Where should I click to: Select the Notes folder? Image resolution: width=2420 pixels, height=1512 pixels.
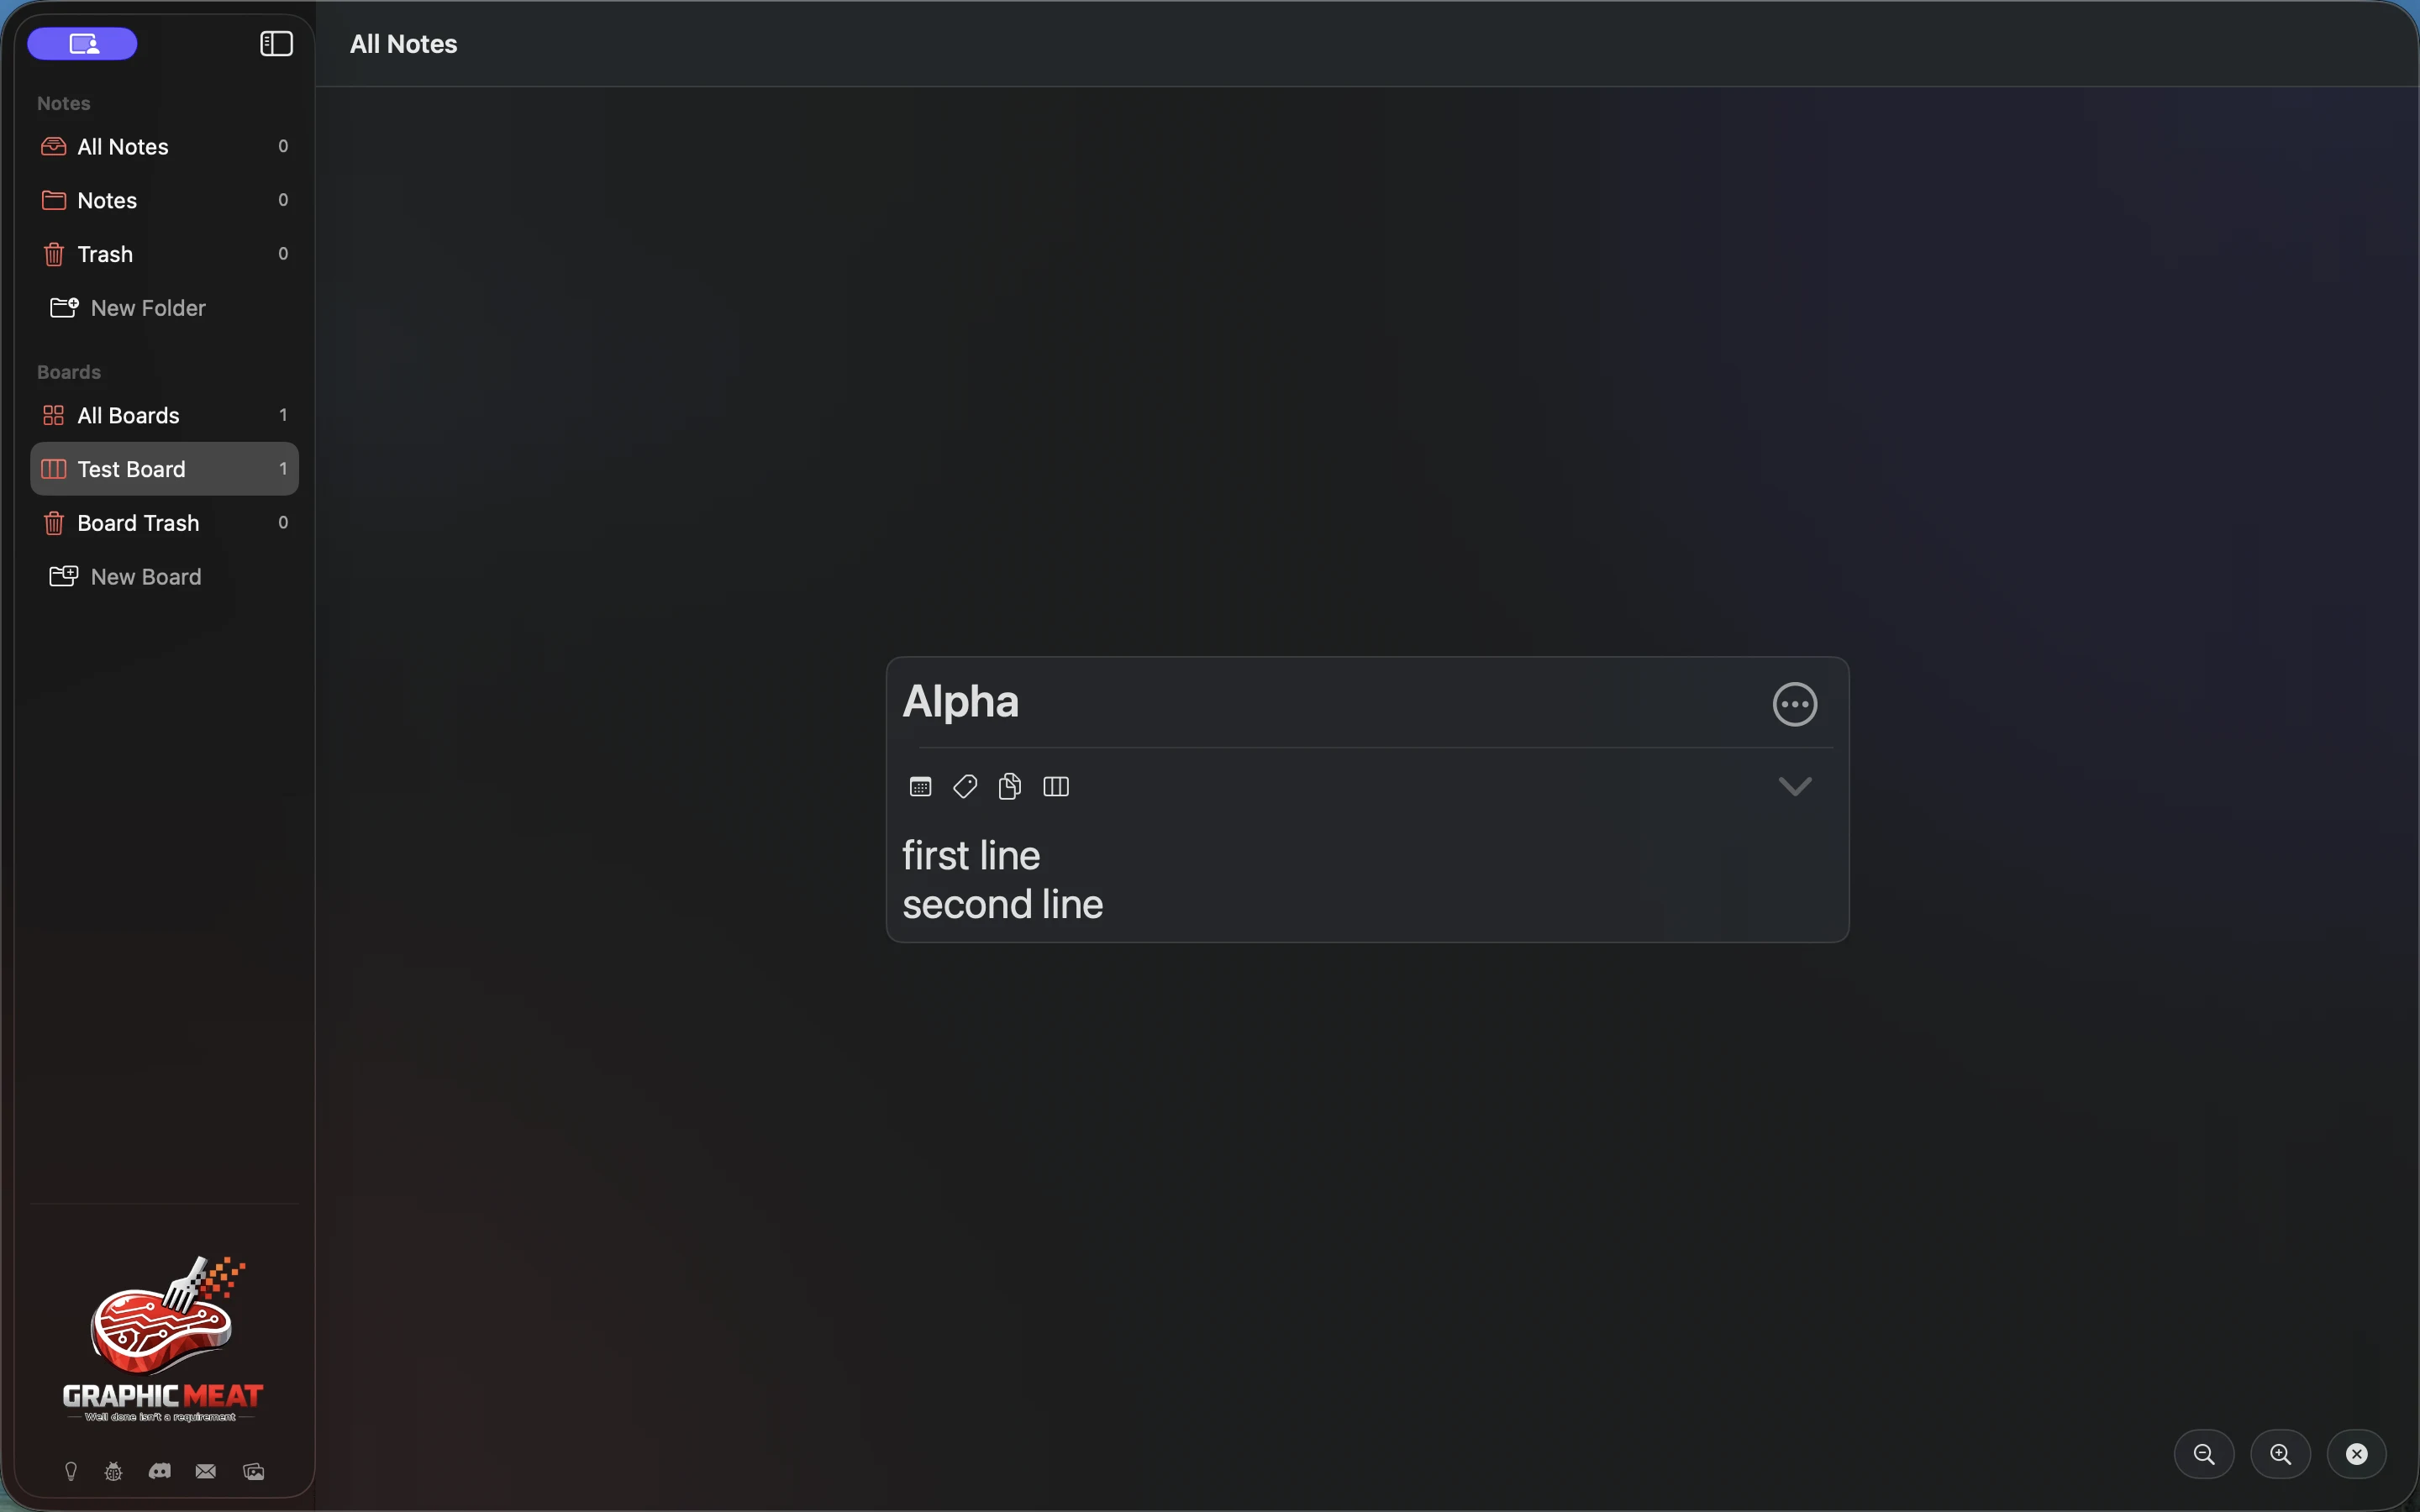coord(165,201)
